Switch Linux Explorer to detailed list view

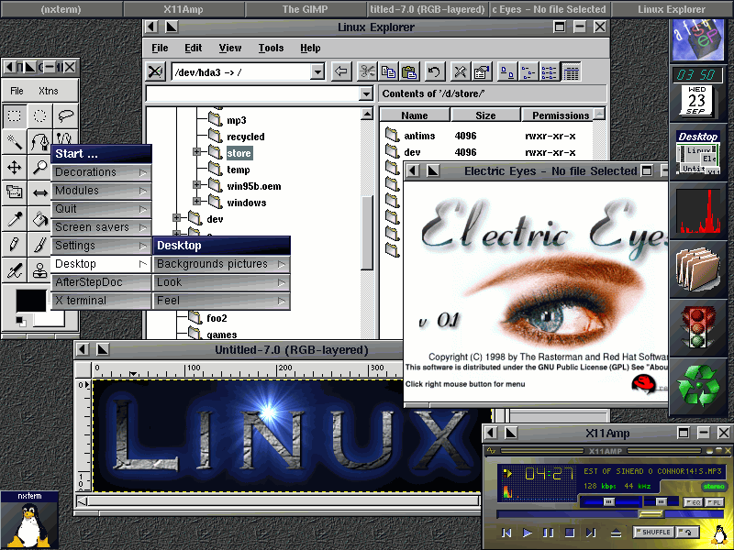pyautogui.click(x=572, y=71)
